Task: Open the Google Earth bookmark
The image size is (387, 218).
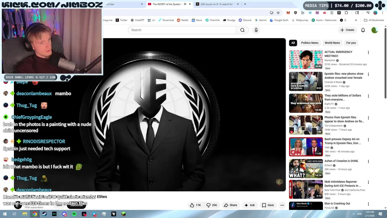Action: 279,20
